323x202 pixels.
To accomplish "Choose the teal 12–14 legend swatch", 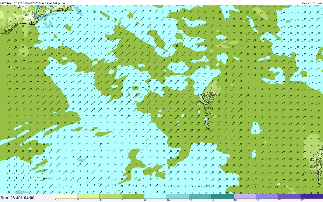I will (200, 196).
